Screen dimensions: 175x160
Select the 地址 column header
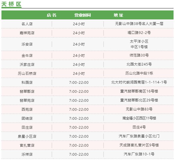118,15
